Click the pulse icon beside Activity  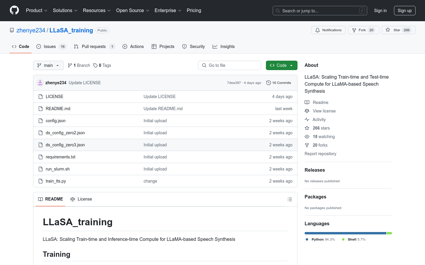click(307, 120)
